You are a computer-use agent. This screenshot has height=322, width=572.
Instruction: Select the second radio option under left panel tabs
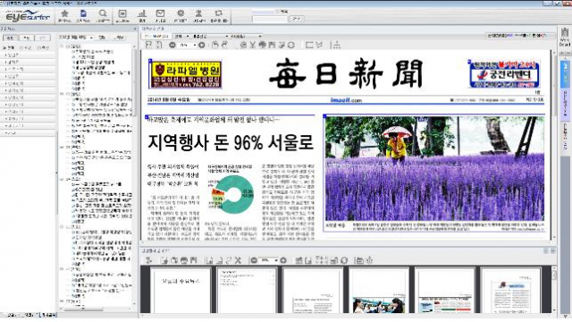click(21, 47)
